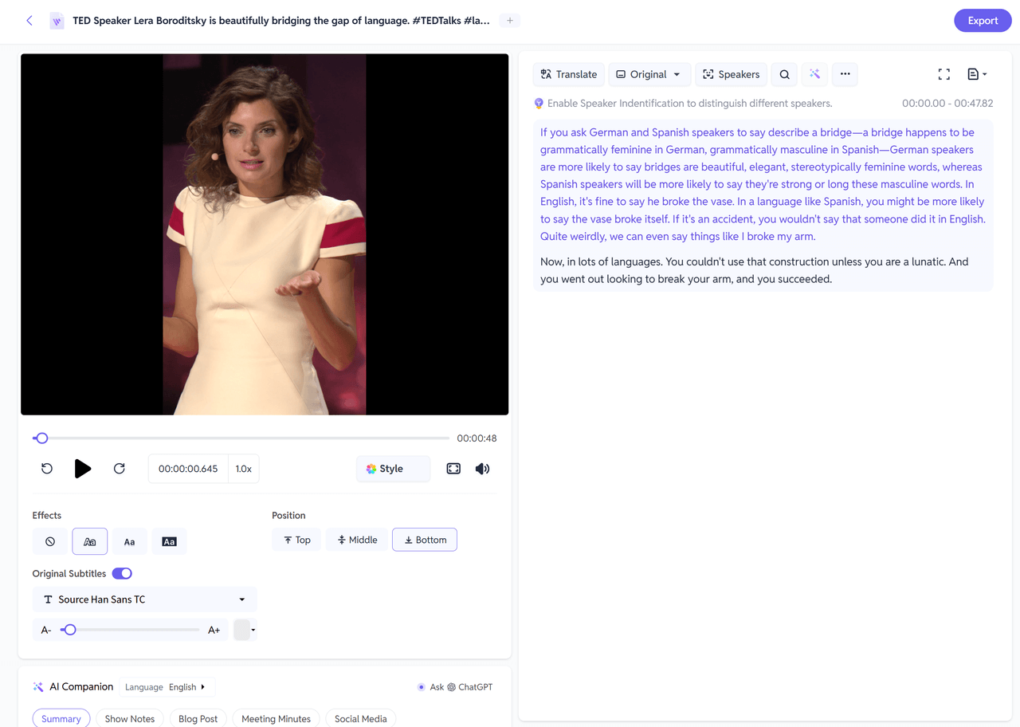Click the AI magic wand icon
The width and height of the screenshot is (1020, 727).
pyautogui.click(x=814, y=74)
